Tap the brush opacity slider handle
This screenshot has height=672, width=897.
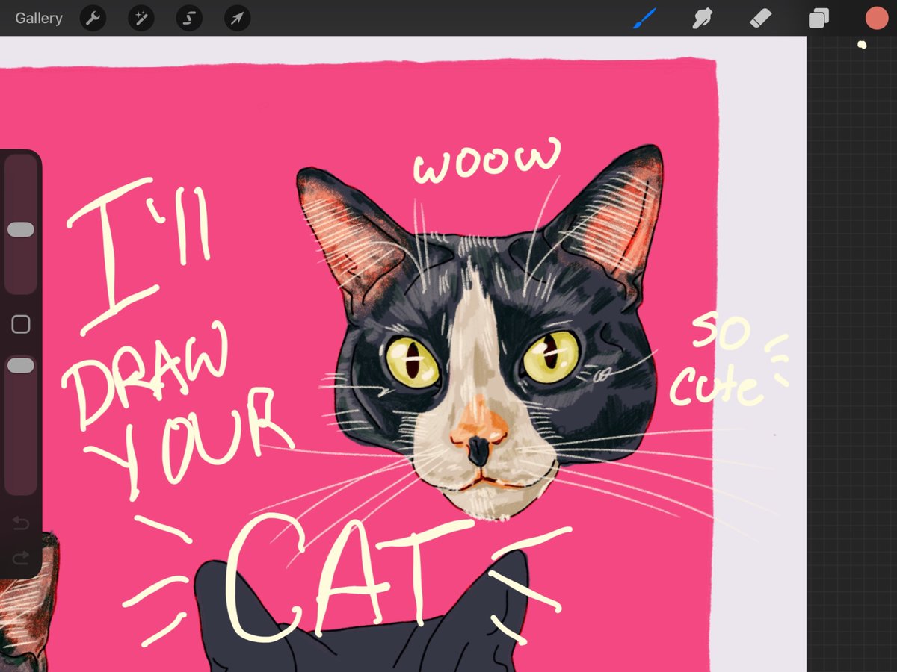[x=21, y=364]
